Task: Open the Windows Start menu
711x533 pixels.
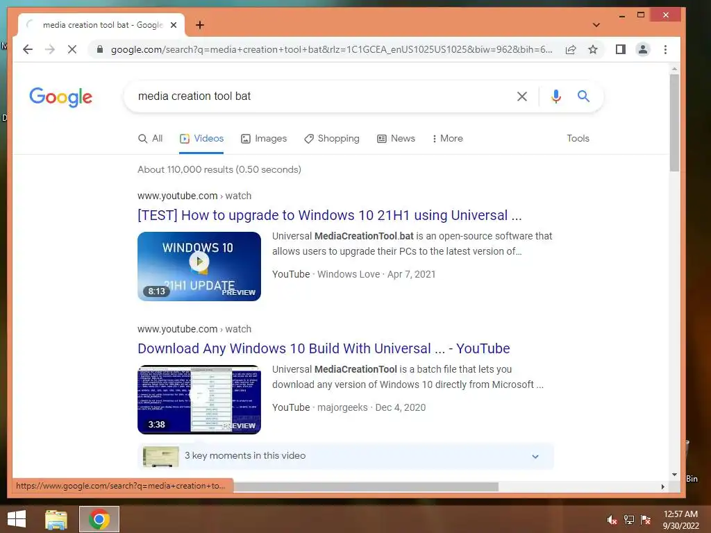Action: click(x=17, y=519)
